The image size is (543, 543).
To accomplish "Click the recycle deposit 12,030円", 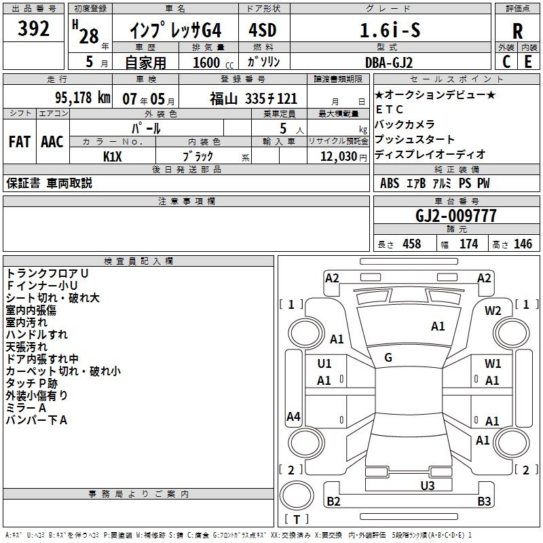I will click(343, 157).
